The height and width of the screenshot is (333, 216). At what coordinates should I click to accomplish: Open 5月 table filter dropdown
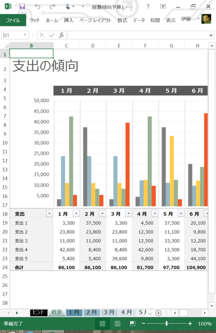pos(181,213)
